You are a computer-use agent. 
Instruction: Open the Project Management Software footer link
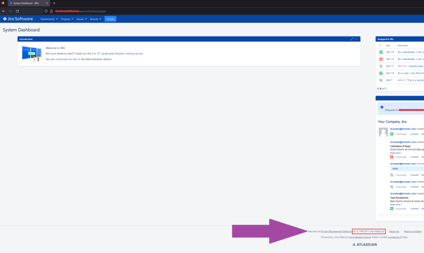336,232
